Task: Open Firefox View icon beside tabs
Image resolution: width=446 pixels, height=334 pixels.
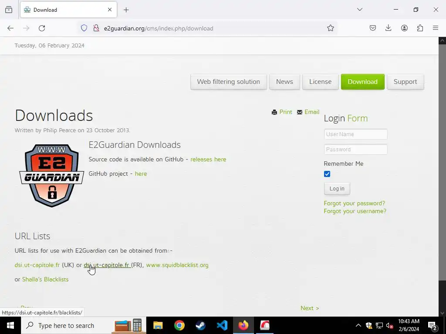Action: click(x=9, y=10)
